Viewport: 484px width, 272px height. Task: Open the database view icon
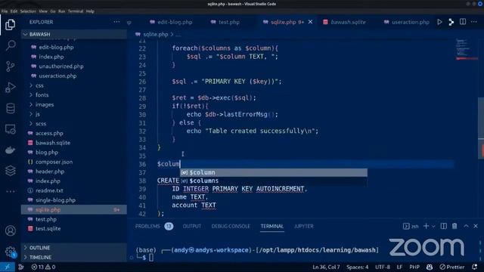(10, 108)
